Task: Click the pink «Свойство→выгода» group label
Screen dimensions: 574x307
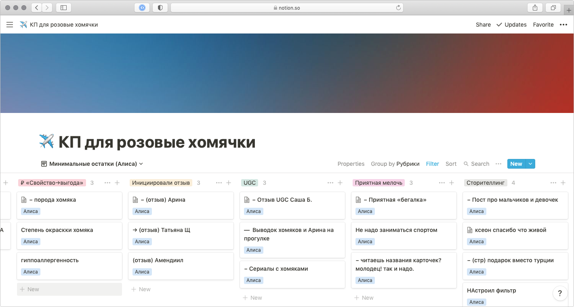Action: 52,183
